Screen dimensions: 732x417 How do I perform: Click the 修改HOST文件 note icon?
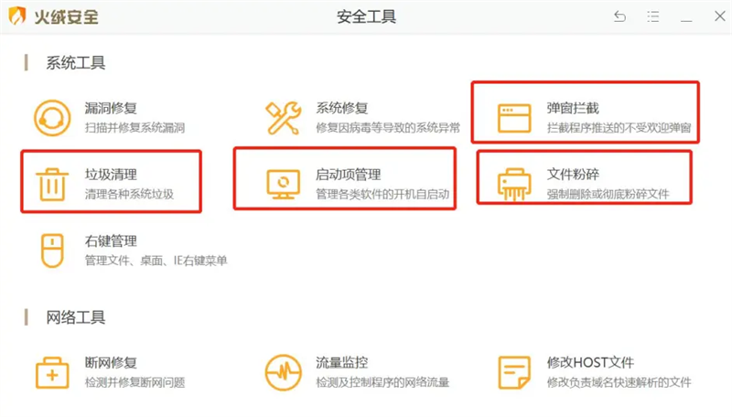pos(514,373)
